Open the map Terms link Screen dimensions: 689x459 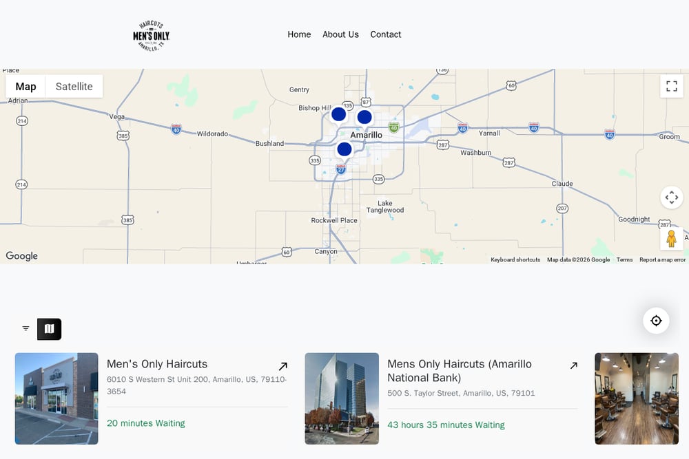point(624,259)
